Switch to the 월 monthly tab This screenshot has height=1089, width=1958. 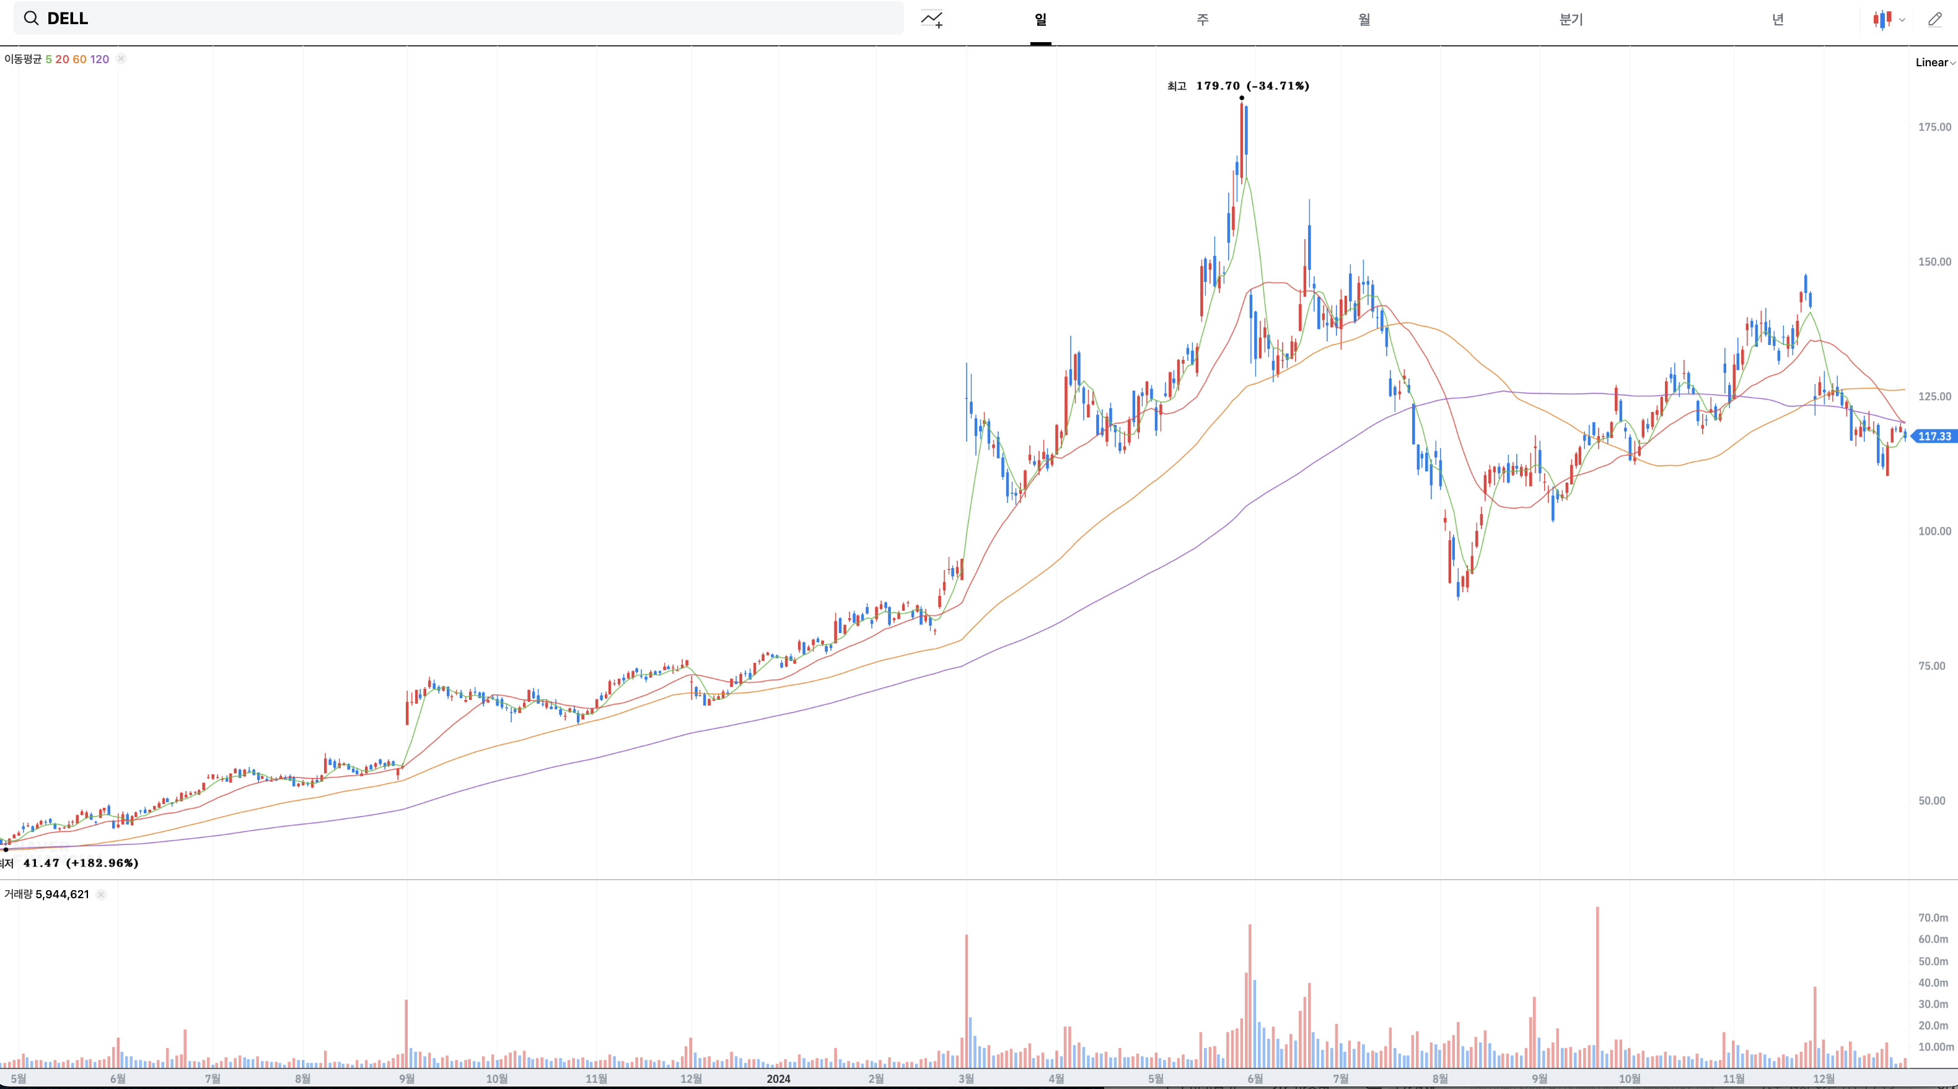point(1364,20)
